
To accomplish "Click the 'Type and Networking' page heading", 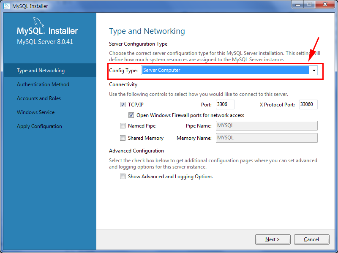I will point(147,31).
